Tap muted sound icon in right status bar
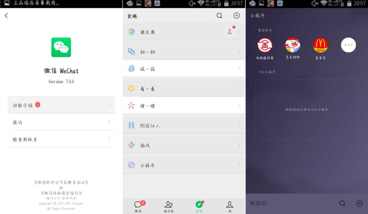 (x=315, y=3)
